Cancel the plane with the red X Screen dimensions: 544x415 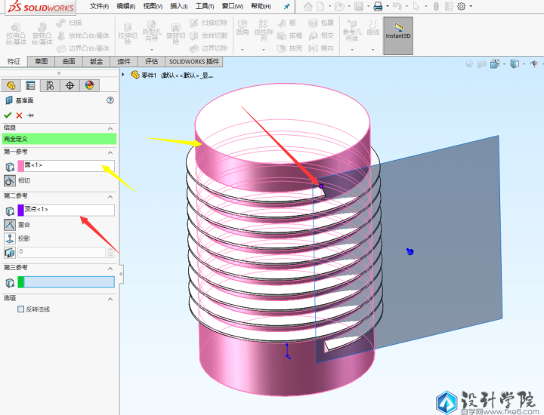pyautogui.click(x=19, y=115)
